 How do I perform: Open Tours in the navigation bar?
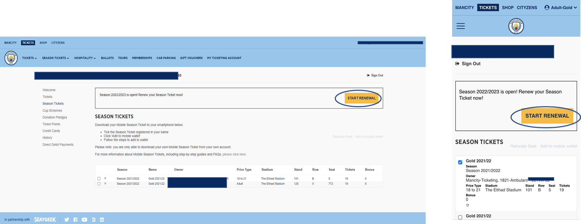click(123, 58)
